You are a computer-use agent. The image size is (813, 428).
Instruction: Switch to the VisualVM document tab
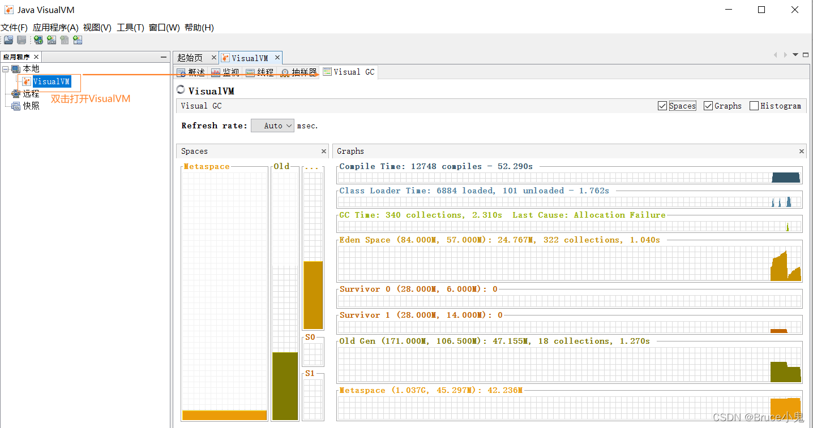[x=250, y=58]
